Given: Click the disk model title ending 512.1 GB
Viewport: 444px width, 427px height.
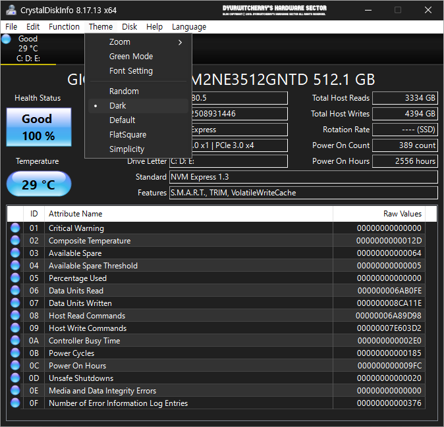Looking at the screenshot, I should coord(221,80).
